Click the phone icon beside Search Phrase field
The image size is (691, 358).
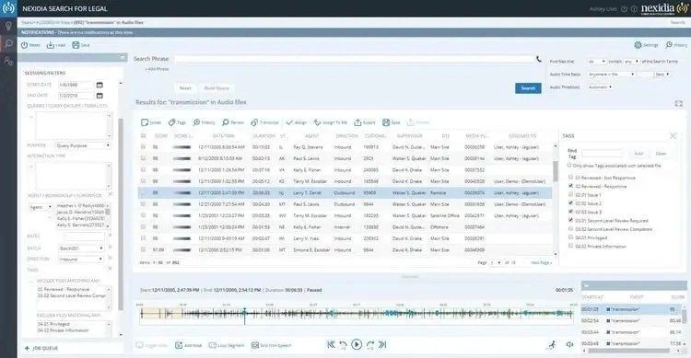tap(539, 59)
